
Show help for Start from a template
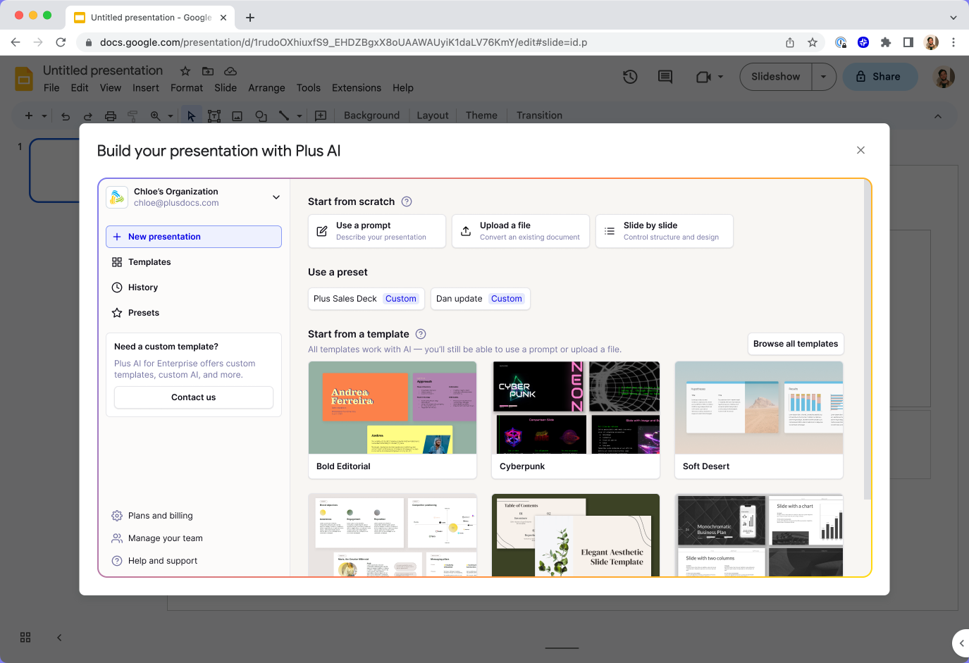(x=421, y=334)
